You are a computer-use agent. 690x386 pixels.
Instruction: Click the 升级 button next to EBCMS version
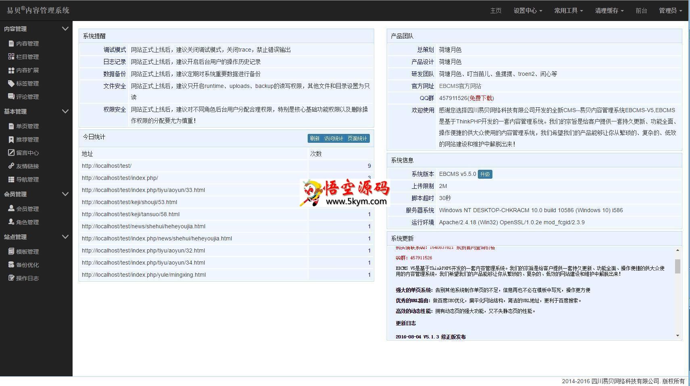(485, 174)
